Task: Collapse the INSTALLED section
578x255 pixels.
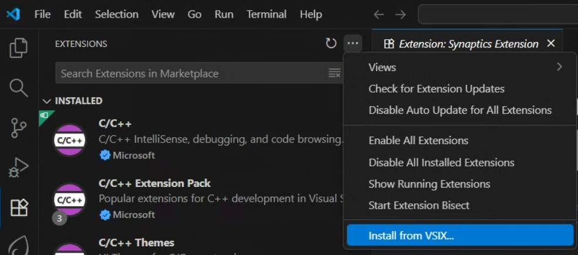Action: (x=47, y=101)
